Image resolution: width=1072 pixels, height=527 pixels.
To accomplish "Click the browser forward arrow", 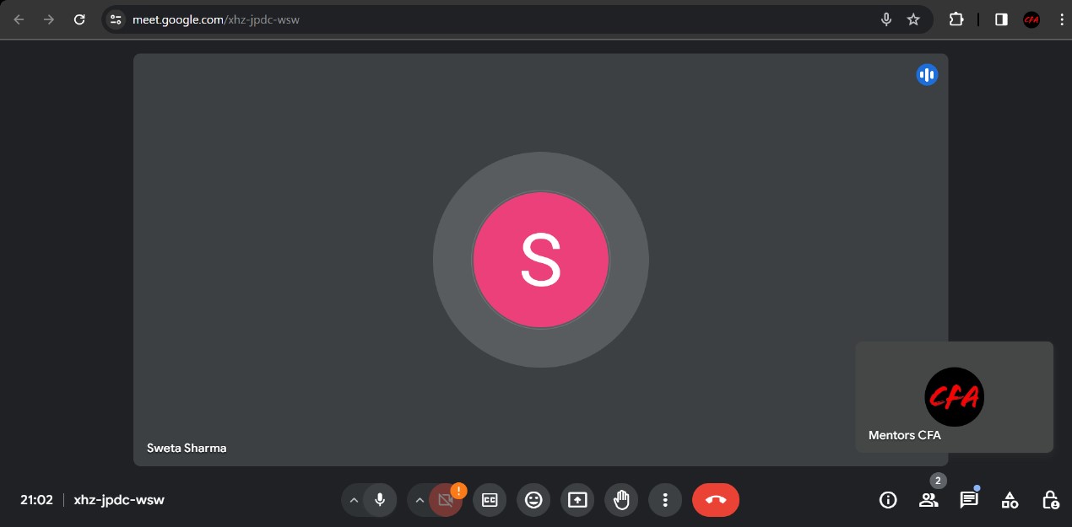I will click(x=49, y=19).
